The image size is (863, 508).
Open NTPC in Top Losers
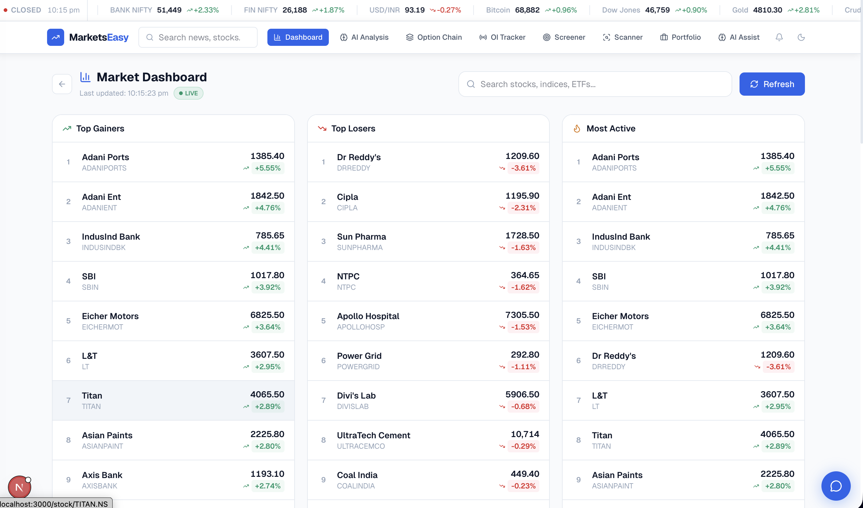(x=428, y=281)
